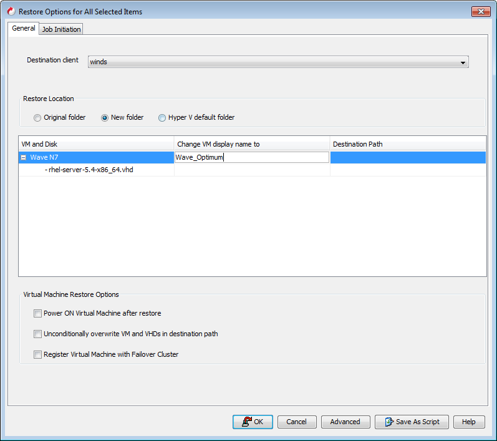Choose Hyper V default folder option

[162, 118]
